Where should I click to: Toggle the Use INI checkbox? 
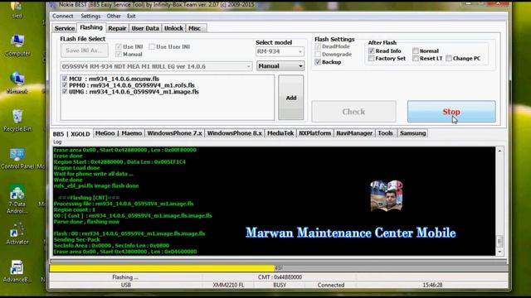pyautogui.click(x=119, y=46)
